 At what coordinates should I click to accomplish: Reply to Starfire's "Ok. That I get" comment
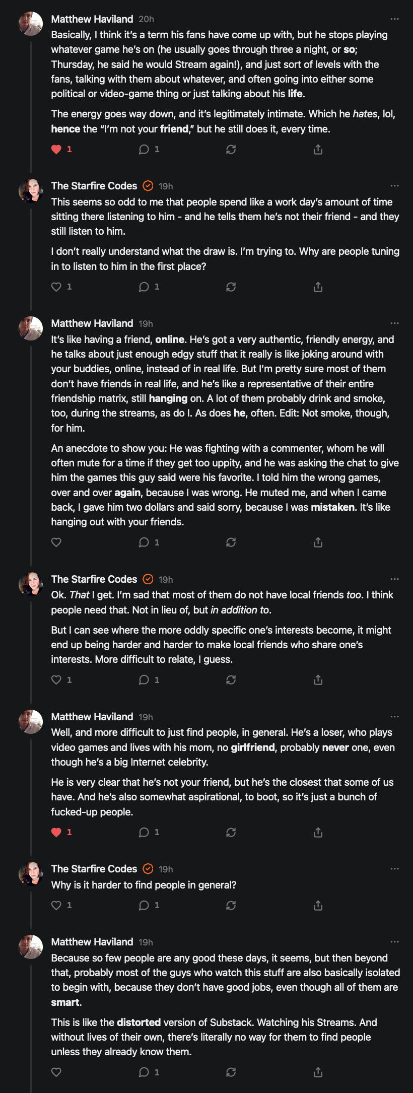click(x=144, y=679)
